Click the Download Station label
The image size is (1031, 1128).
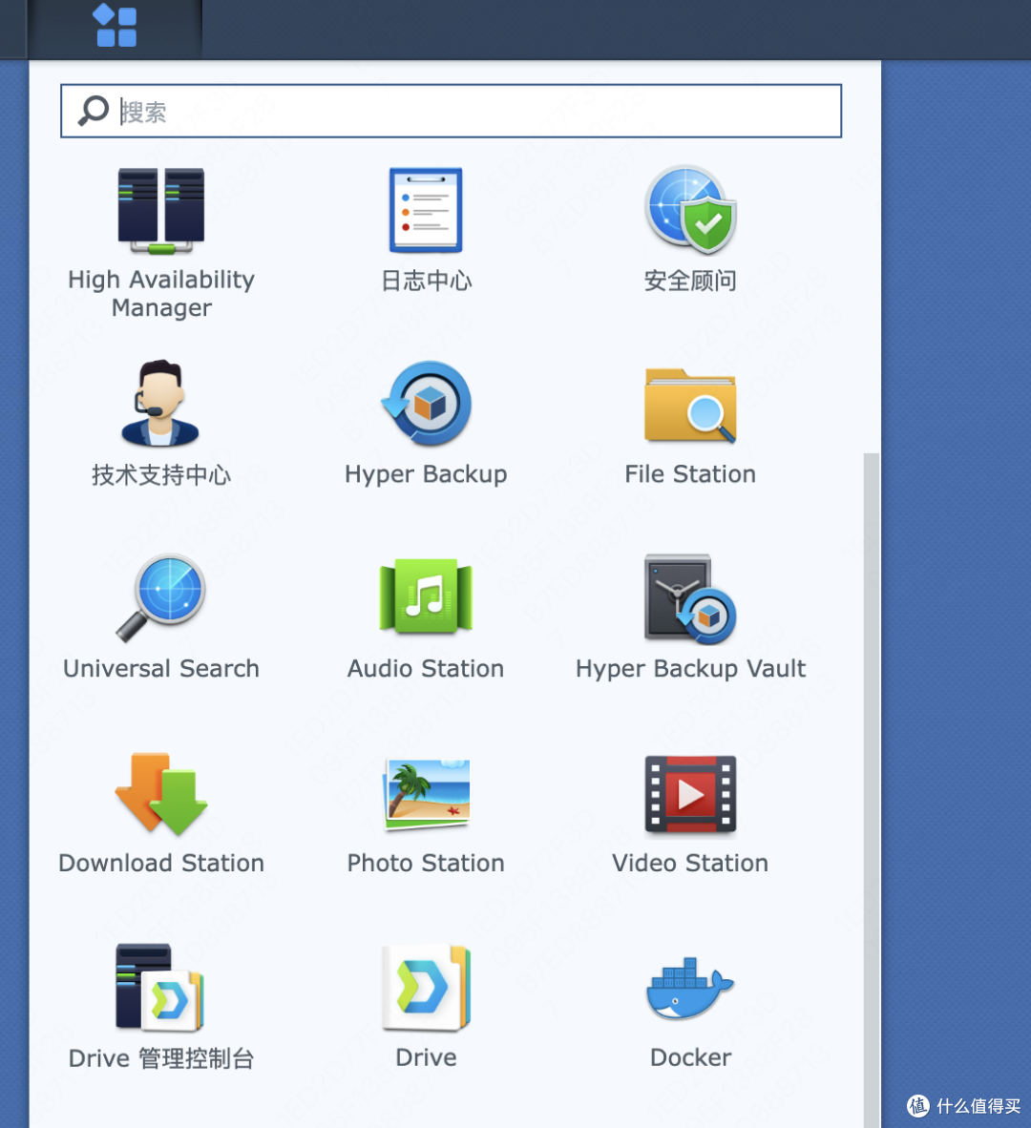point(161,863)
